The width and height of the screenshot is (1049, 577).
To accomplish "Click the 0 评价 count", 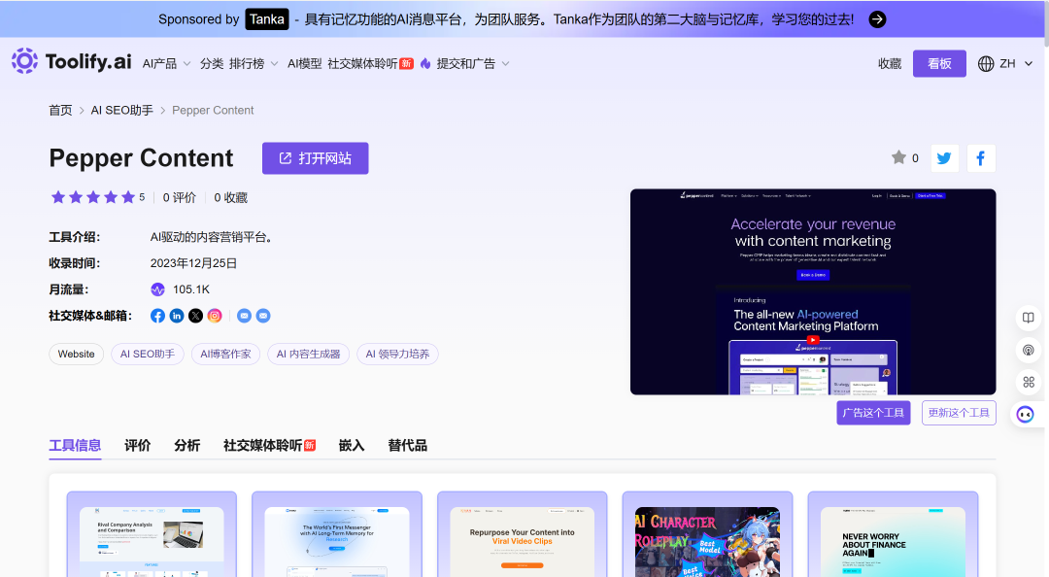I will tap(180, 197).
